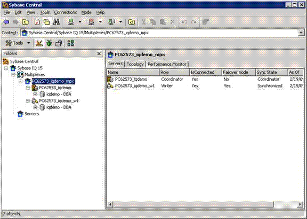Click the stacked windows toolbar icon
The height and width of the screenshot is (219, 307).
click(x=59, y=43)
